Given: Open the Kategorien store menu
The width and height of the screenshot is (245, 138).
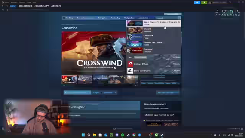Looking at the screenshot, I should tap(102, 18).
